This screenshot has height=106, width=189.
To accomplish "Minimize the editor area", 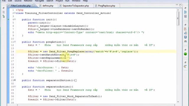I will 177,5.
